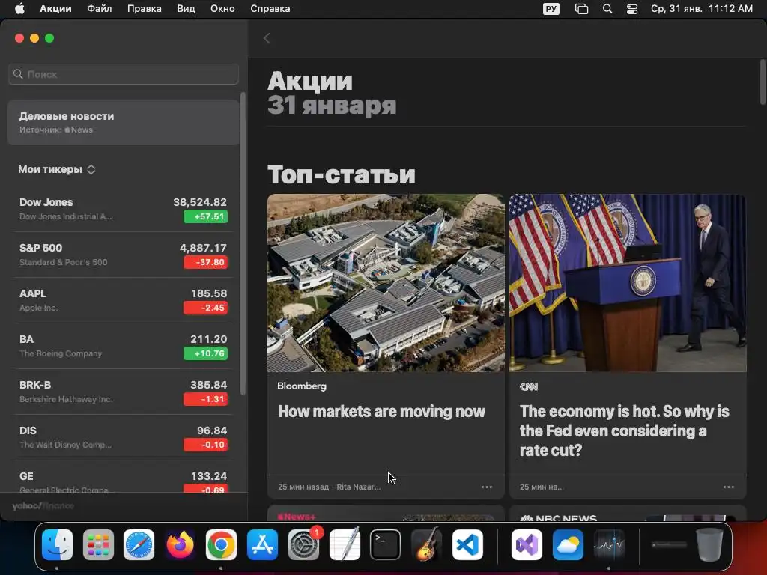This screenshot has width=767, height=575.
Task: Open the Правка menu
Action: click(145, 9)
